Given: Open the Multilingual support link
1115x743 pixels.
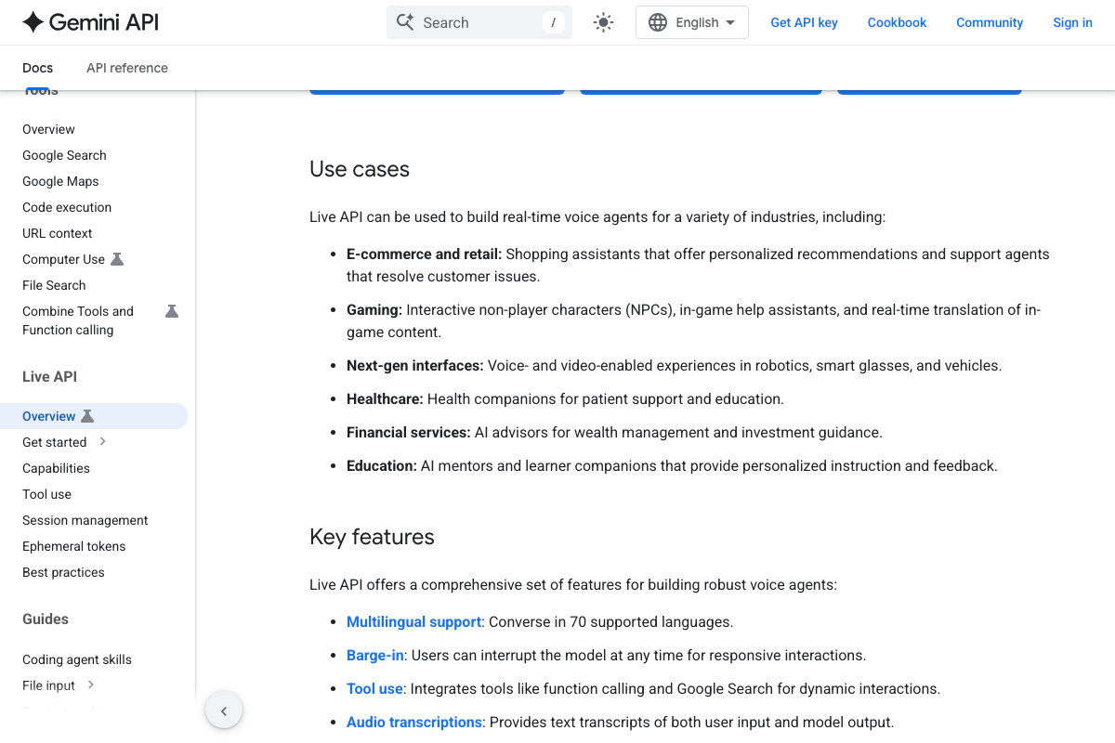Looking at the screenshot, I should click(x=413, y=621).
